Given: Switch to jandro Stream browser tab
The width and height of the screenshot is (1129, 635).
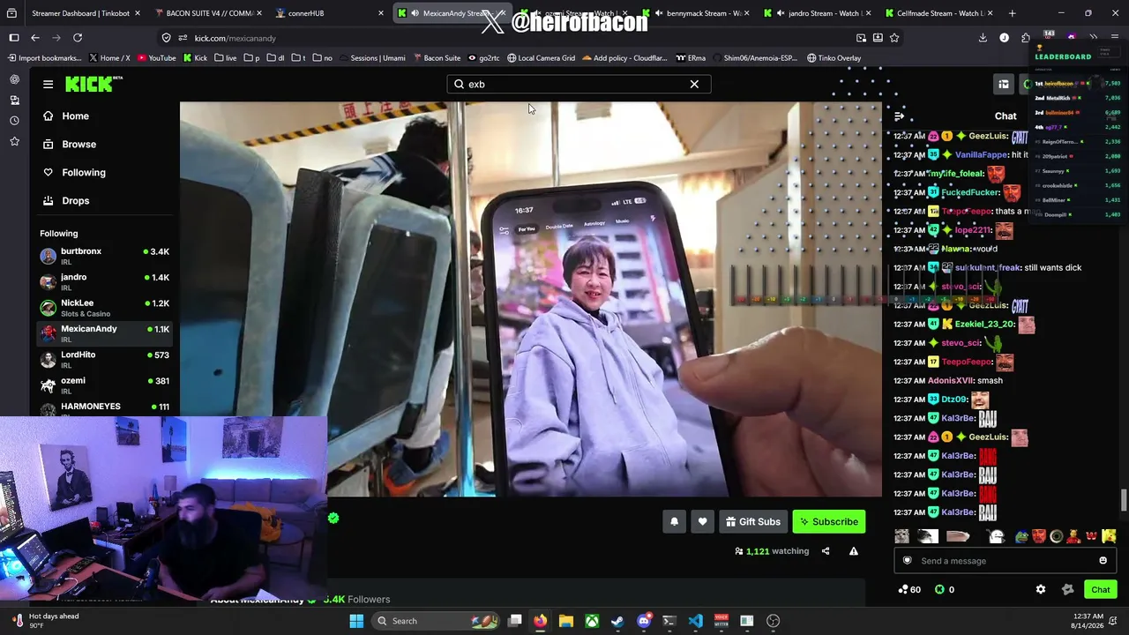Looking at the screenshot, I should (x=819, y=13).
